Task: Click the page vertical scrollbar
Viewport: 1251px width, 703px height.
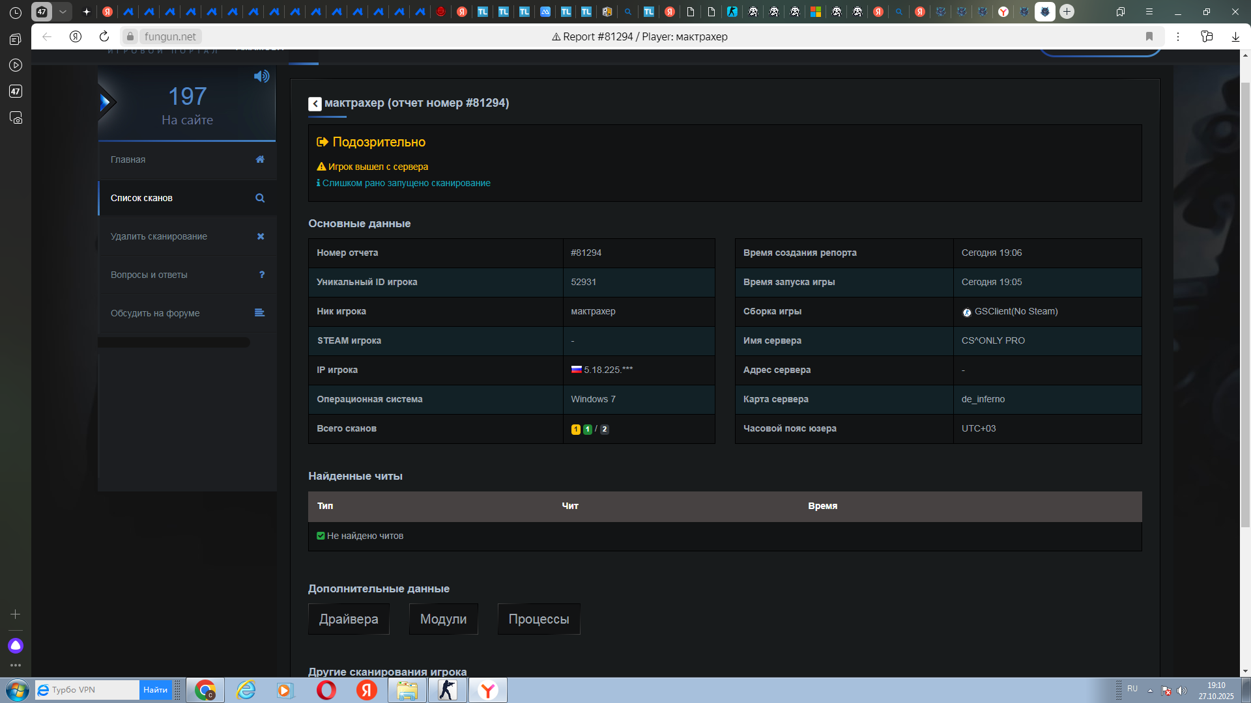Action: 1245,306
